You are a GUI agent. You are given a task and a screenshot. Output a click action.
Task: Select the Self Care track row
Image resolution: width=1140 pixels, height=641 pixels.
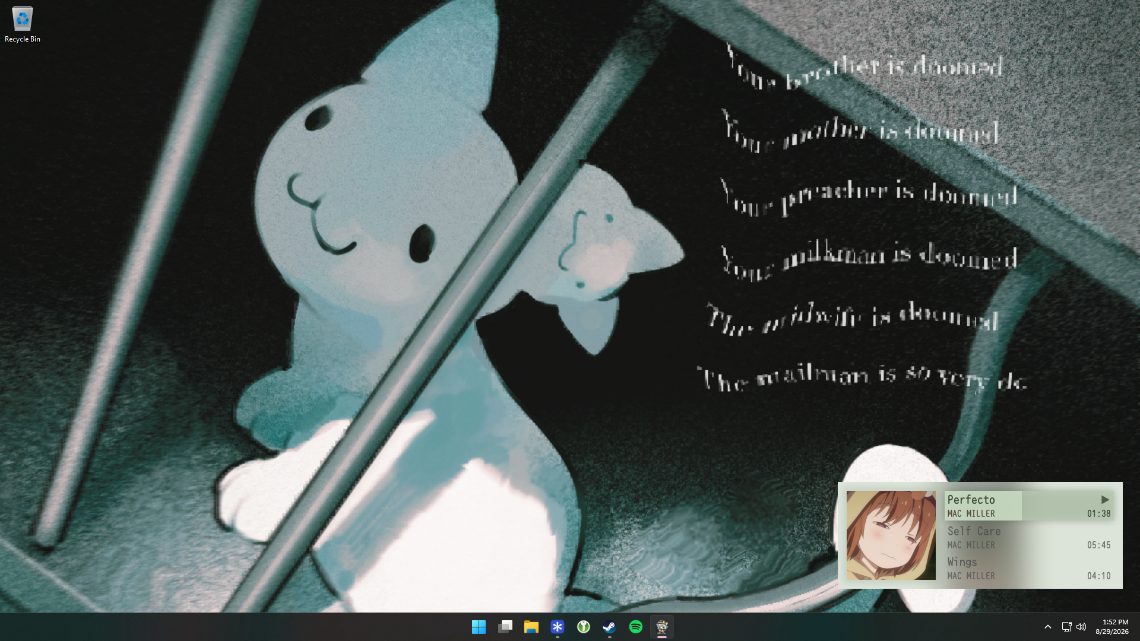(x=1029, y=537)
